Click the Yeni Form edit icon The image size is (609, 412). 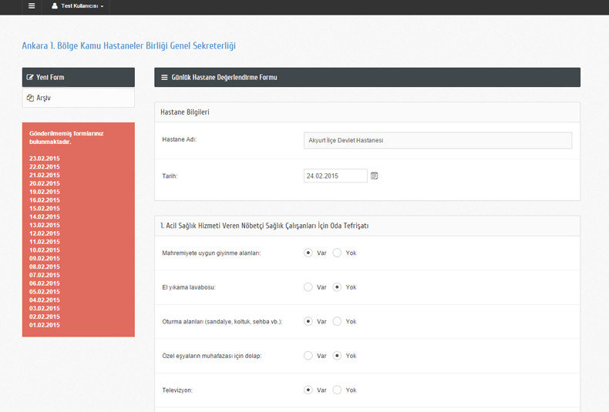tap(30, 77)
